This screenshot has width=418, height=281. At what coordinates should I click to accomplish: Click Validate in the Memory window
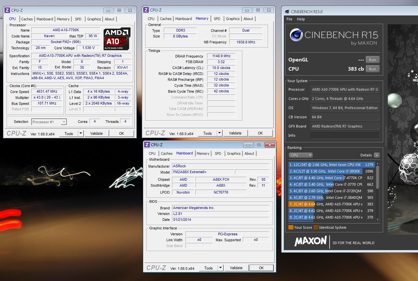point(235,133)
